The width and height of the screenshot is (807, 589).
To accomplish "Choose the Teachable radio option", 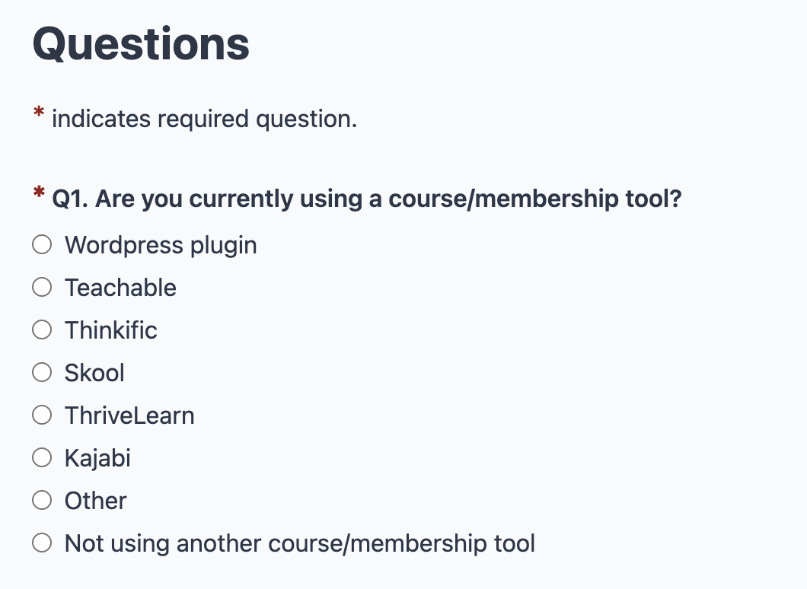I will 42,288.
